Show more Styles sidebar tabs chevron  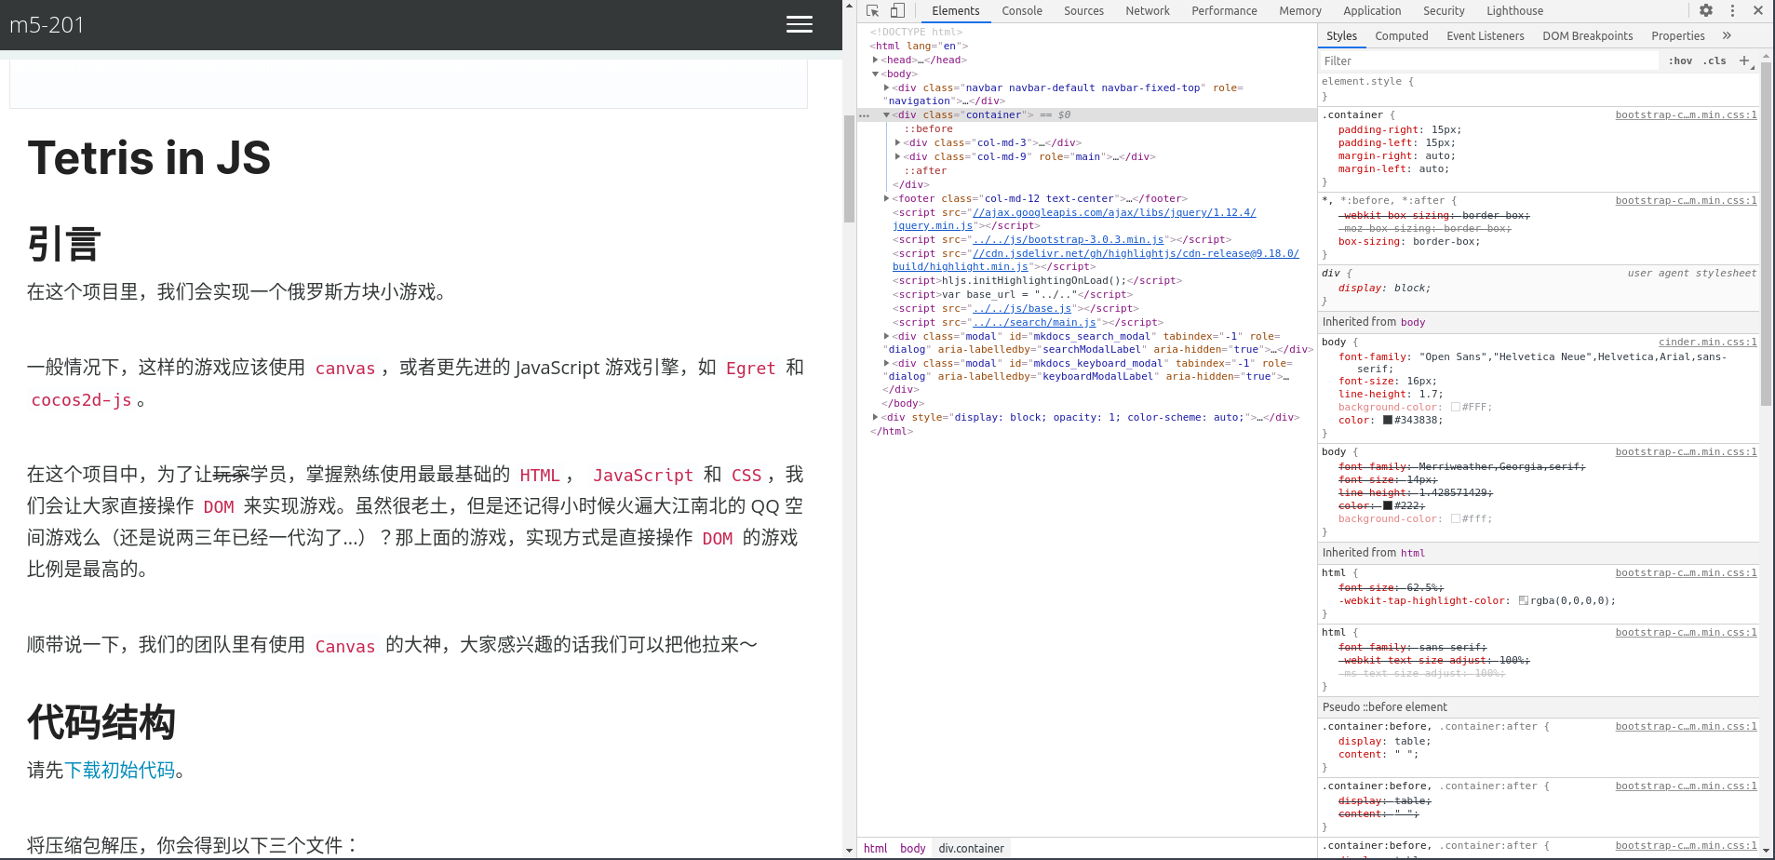1727,36
